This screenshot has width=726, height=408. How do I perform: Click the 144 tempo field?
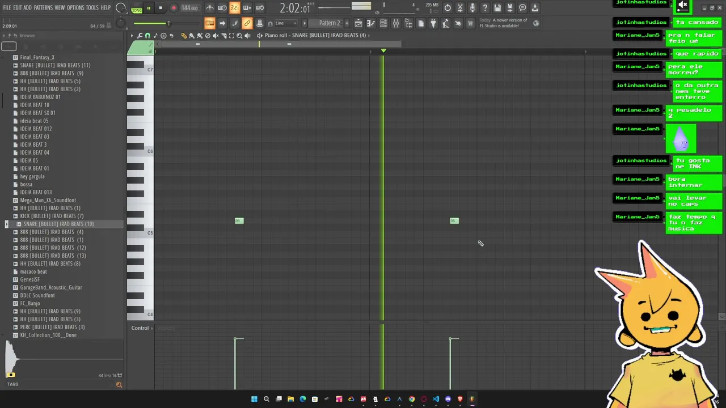189,8
